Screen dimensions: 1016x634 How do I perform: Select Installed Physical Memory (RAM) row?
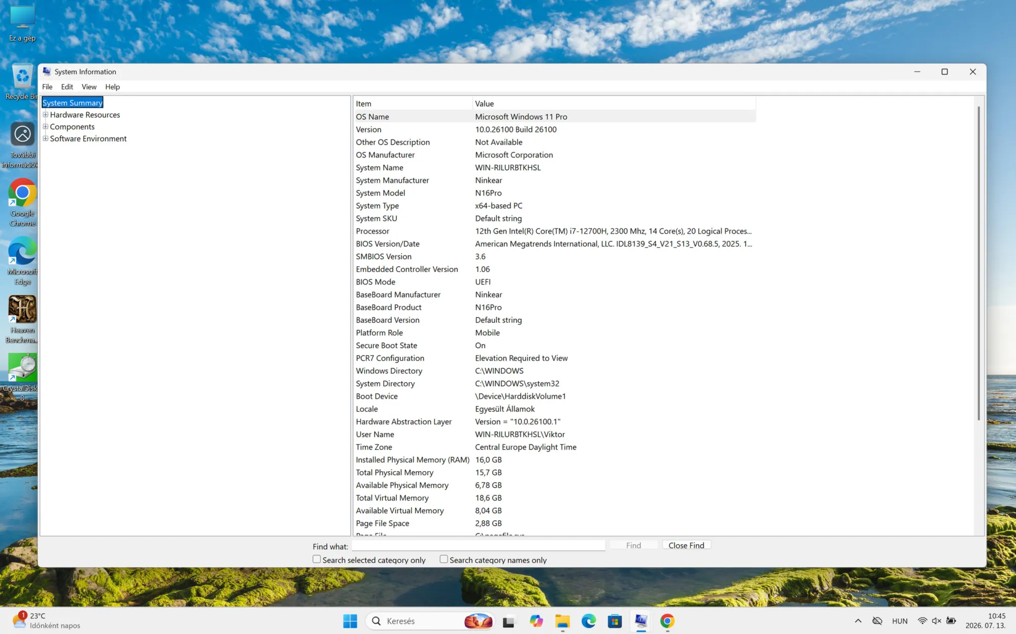[x=555, y=460]
